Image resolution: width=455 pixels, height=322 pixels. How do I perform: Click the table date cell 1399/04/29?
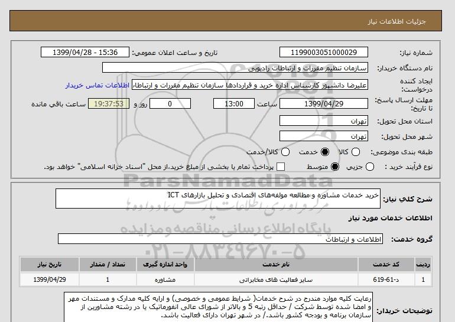(x=49, y=279)
